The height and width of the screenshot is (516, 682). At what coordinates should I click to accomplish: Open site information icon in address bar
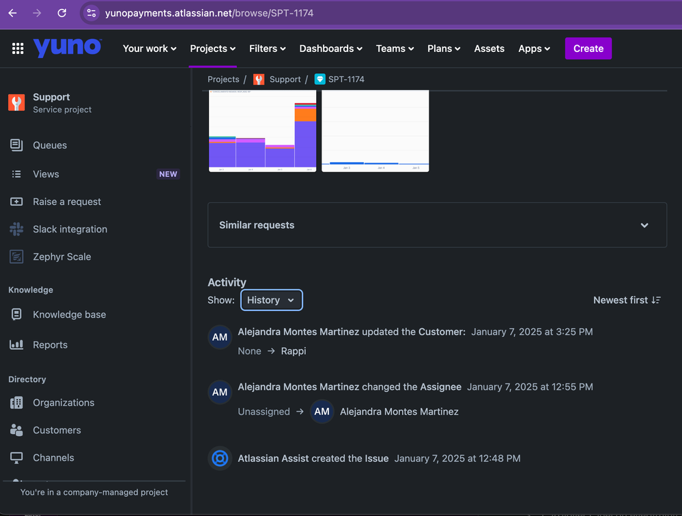(x=91, y=13)
